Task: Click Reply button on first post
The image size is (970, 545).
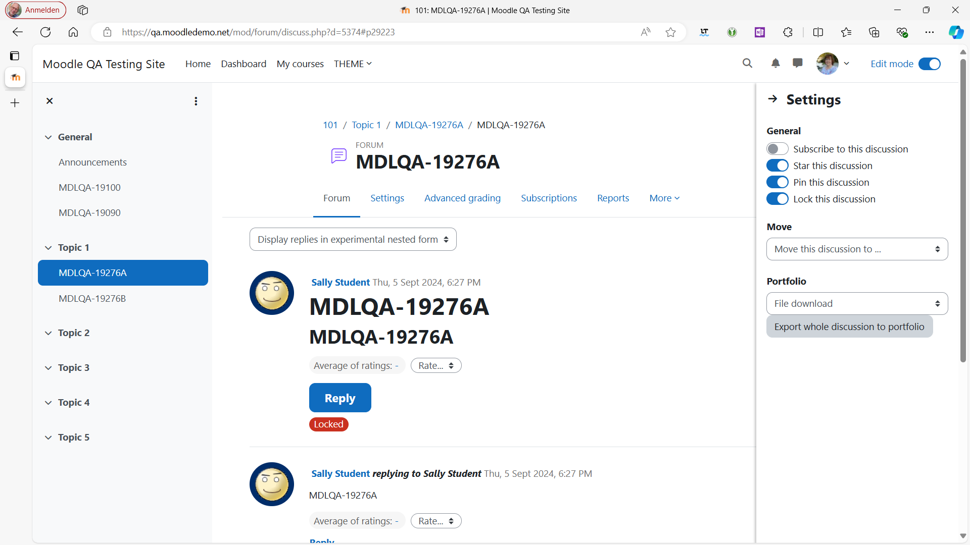Action: pos(340,398)
